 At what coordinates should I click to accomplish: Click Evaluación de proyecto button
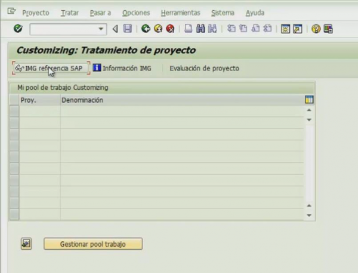pos(204,68)
